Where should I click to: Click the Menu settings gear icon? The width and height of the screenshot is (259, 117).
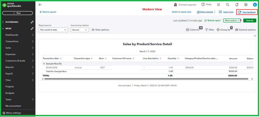(x=4, y=113)
